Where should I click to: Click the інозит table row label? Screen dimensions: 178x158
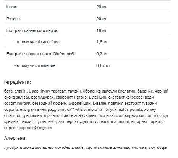(12, 7)
